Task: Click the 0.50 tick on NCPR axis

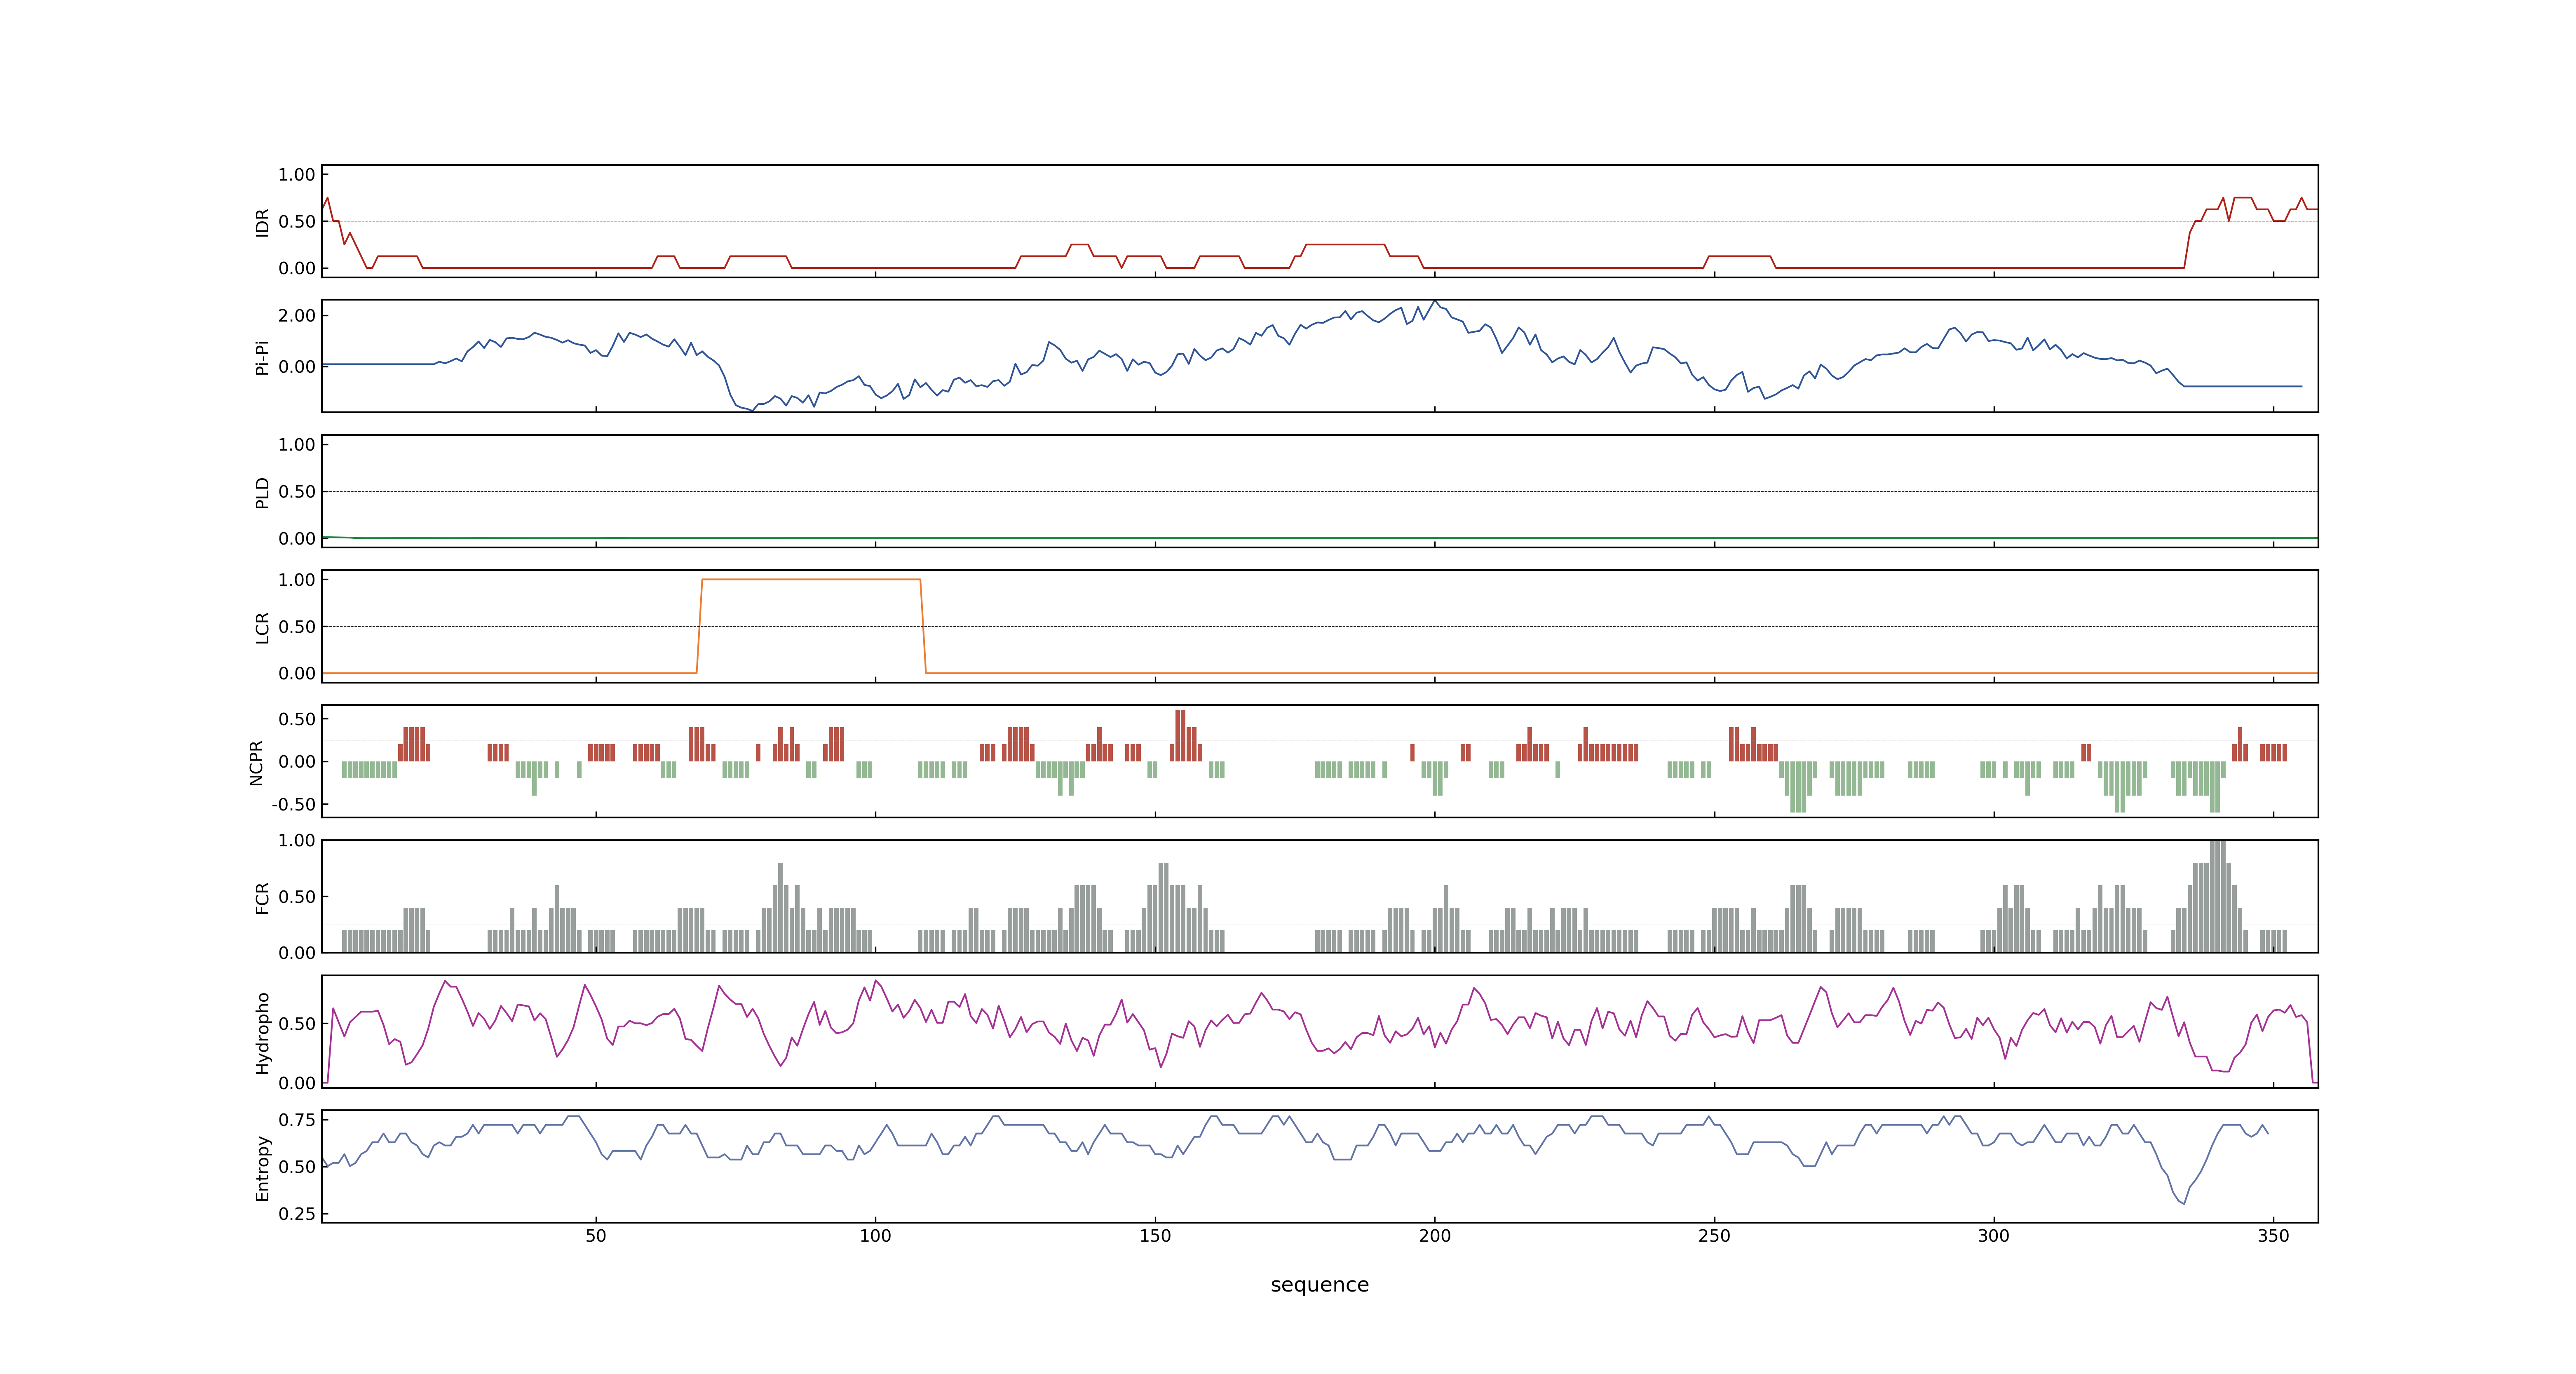Action: click(x=297, y=719)
